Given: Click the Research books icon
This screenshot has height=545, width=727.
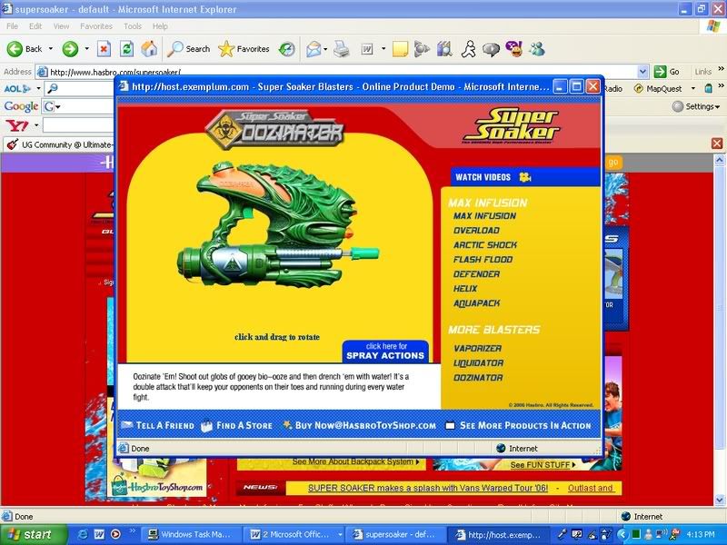Looking at the screenshot, I should click(x=444, y=49).
